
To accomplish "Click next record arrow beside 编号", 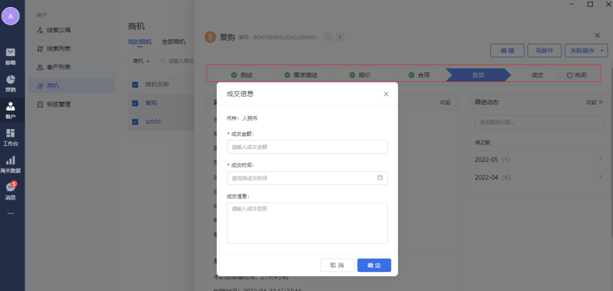I will tap(340, 37).
